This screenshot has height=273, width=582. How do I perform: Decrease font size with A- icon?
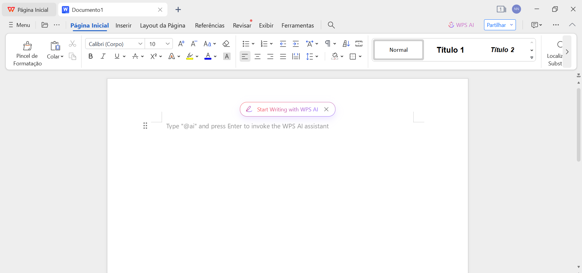(194, 44)
